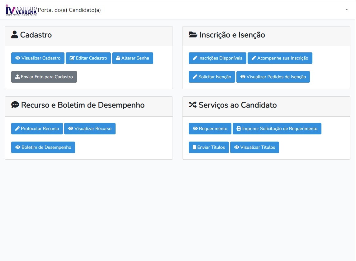This screenshot has width=356, height=261.
Task: Open Acompanhe sua Inscrição
Action: coord(280,58)
